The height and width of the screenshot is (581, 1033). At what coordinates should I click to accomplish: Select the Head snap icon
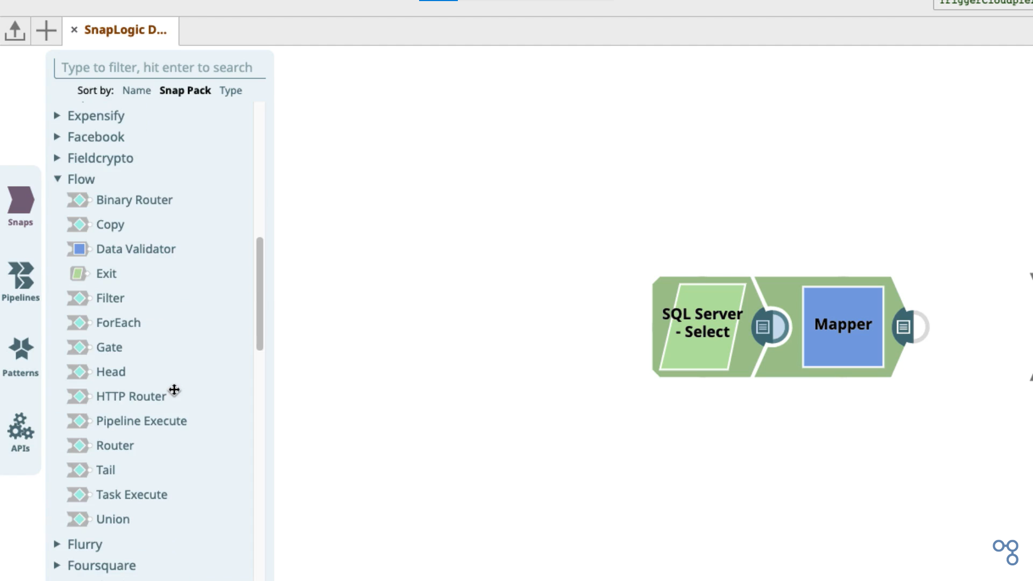79,372
